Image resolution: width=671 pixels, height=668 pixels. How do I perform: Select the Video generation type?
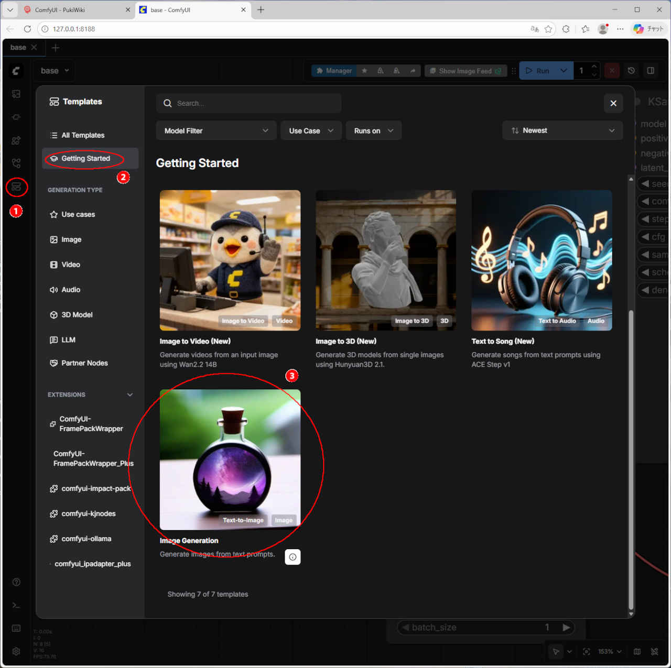tap(71, 265)
